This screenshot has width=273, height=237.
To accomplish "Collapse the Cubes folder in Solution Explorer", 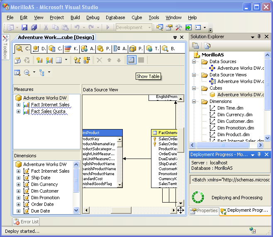I will click(194, 88).
